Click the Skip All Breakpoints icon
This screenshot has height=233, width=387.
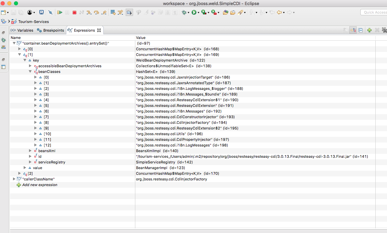click(50, 12)
